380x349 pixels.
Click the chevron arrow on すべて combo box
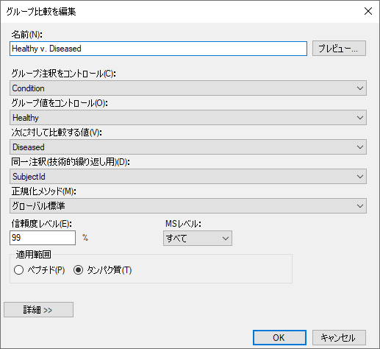226,238
